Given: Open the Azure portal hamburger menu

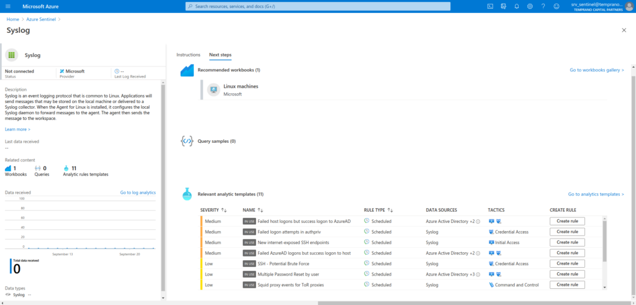Looking at the screenshot, I should (8, 6).
